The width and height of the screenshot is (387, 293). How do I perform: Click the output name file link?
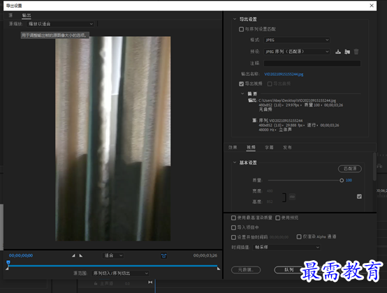[x=284, y=74]
